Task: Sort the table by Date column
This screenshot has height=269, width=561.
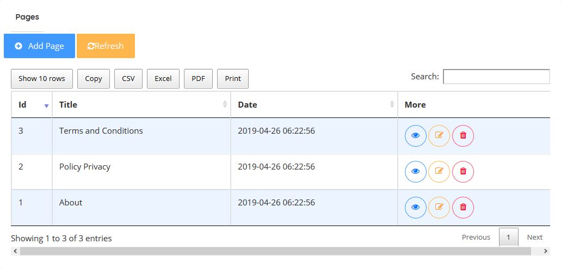Action: [315, 105]
